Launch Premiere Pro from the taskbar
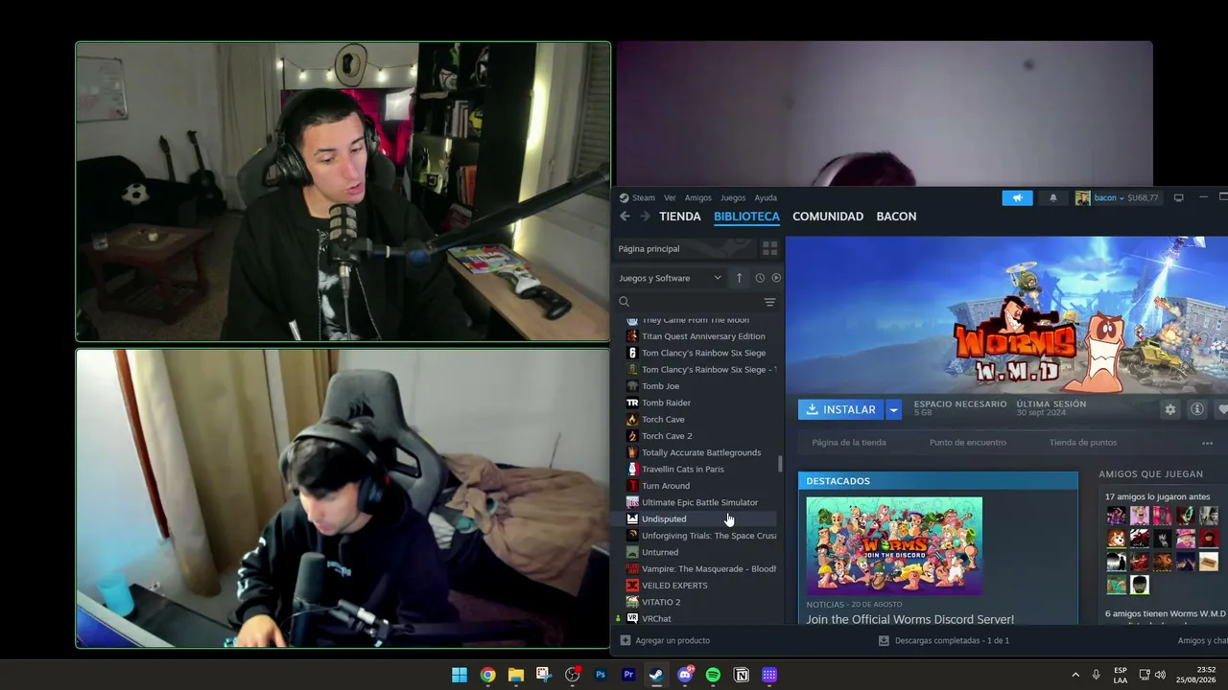Viewport: 1228px width, 690px height. tap(628, 675)
